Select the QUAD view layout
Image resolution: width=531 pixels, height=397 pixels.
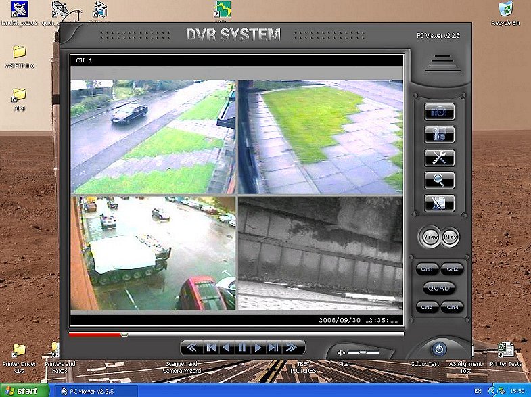(440, 287)
